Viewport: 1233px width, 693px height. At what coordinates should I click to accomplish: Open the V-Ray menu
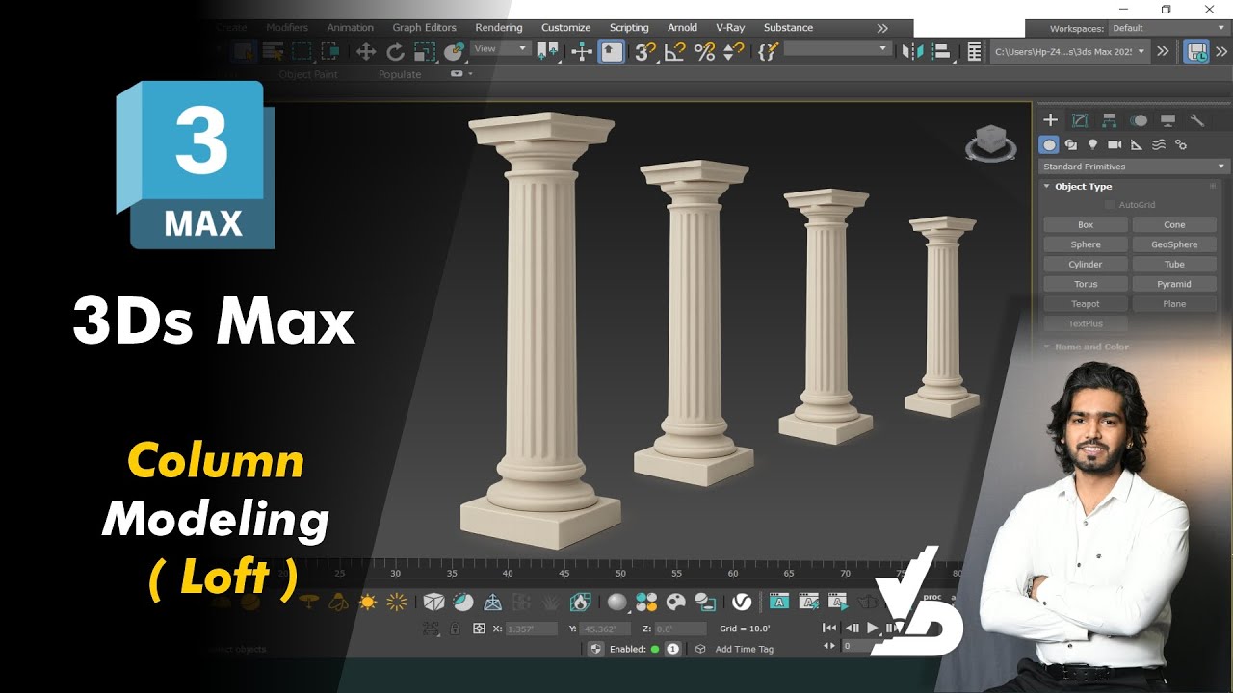click(730, 28)
